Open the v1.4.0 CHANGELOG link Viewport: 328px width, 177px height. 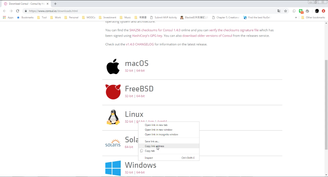140,44
